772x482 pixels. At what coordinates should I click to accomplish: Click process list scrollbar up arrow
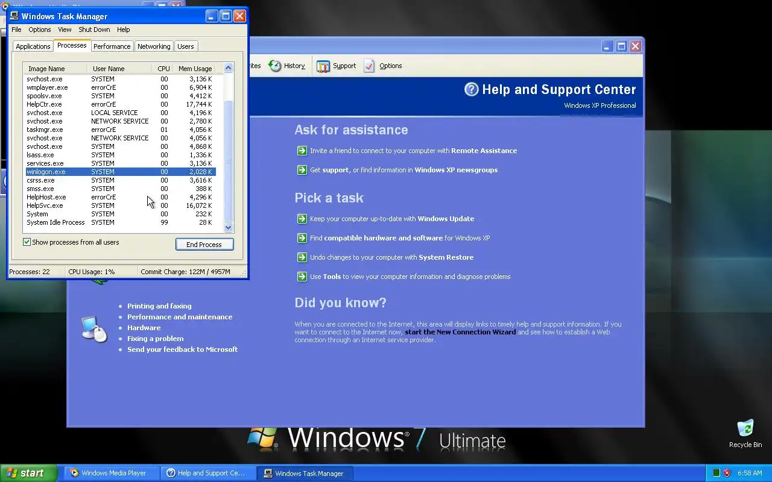228,68
